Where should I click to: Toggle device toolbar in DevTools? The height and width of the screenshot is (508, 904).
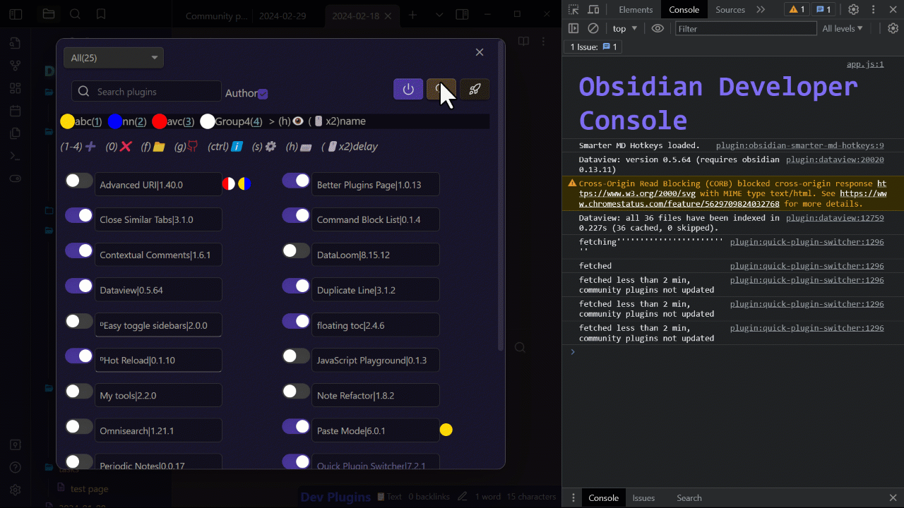(594, 9)
